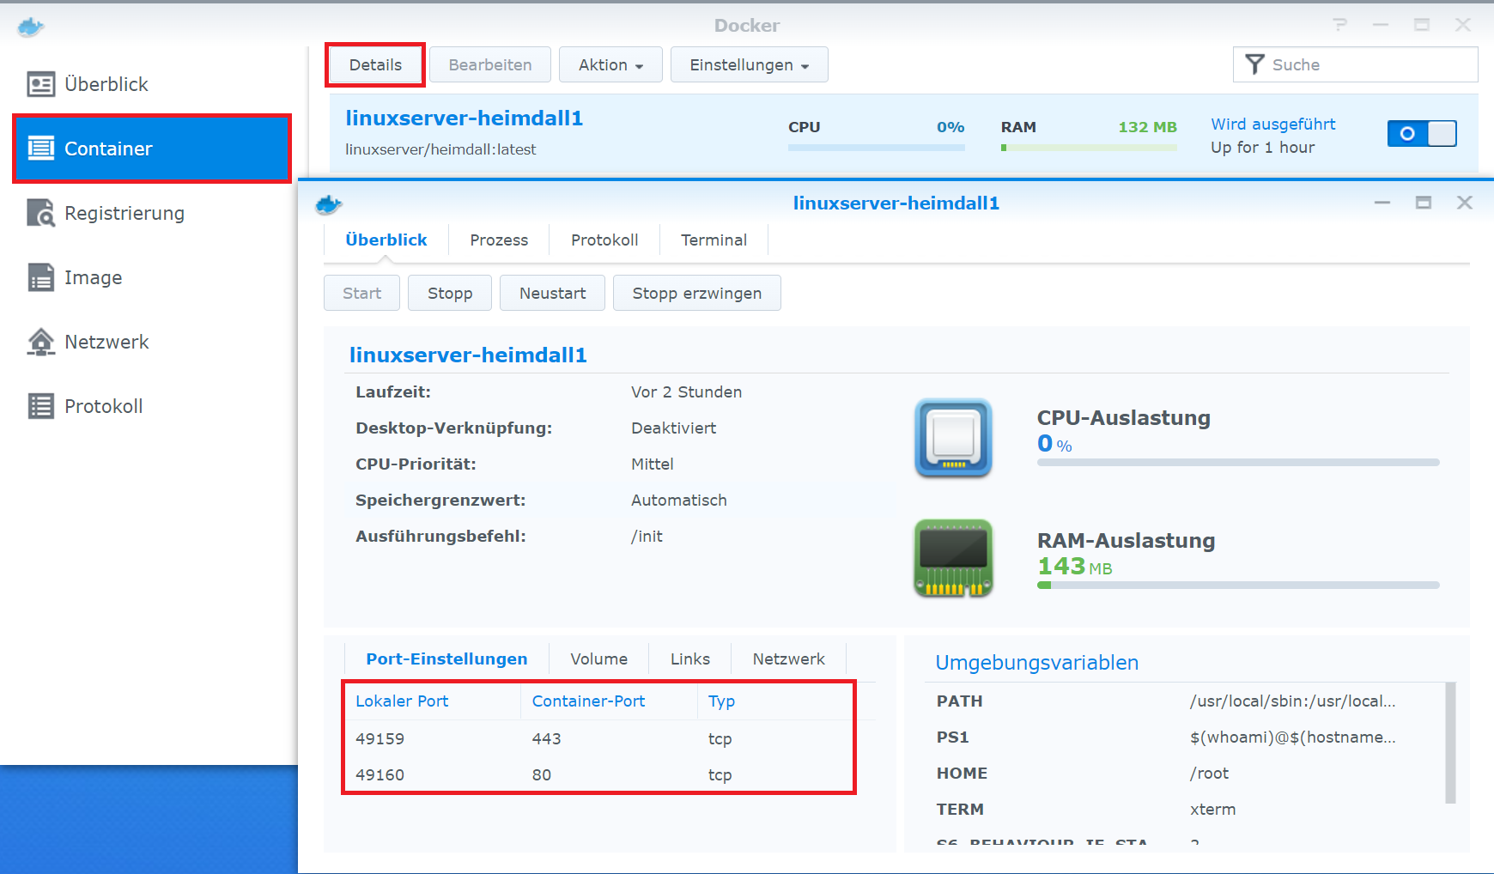Open the Protokoll sidebar section
Image resolution: width=1494 pixels, height=874 pixels.
point(104,405)
